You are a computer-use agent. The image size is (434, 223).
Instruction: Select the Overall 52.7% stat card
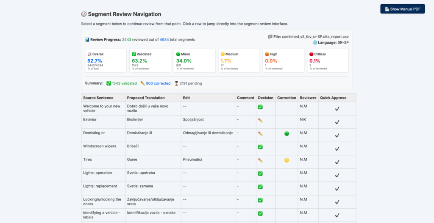click(x=105, y=61)
